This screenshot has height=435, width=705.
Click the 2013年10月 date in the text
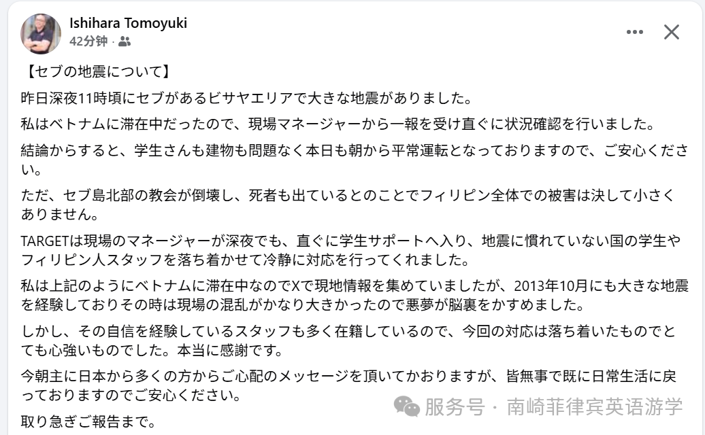click(x=535, y=285)
